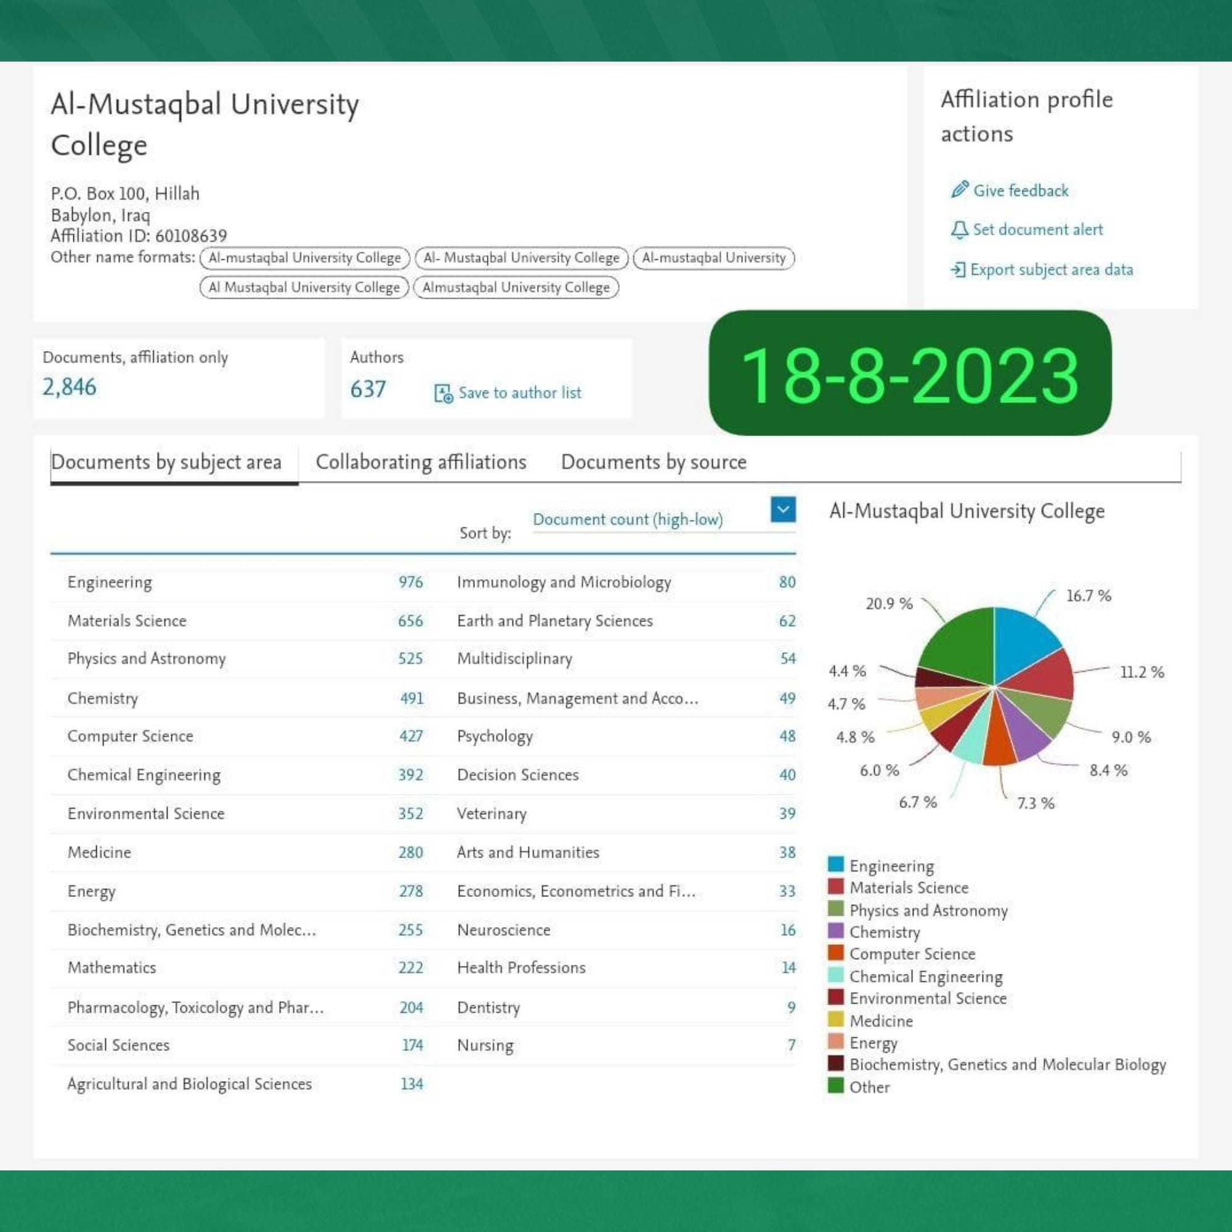
Task: Click the Materials Science count 656
Action: (x=411, y=620)
